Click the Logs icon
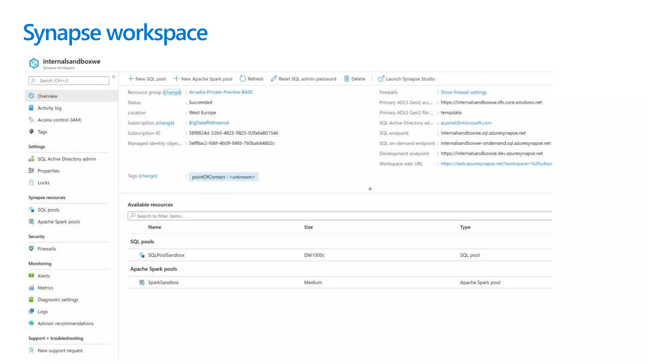 coord(31,311)
